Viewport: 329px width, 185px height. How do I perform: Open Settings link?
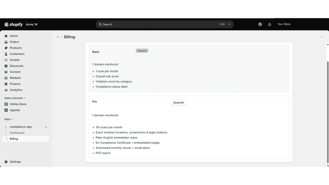pyautogui.click(x=15, y=162)
